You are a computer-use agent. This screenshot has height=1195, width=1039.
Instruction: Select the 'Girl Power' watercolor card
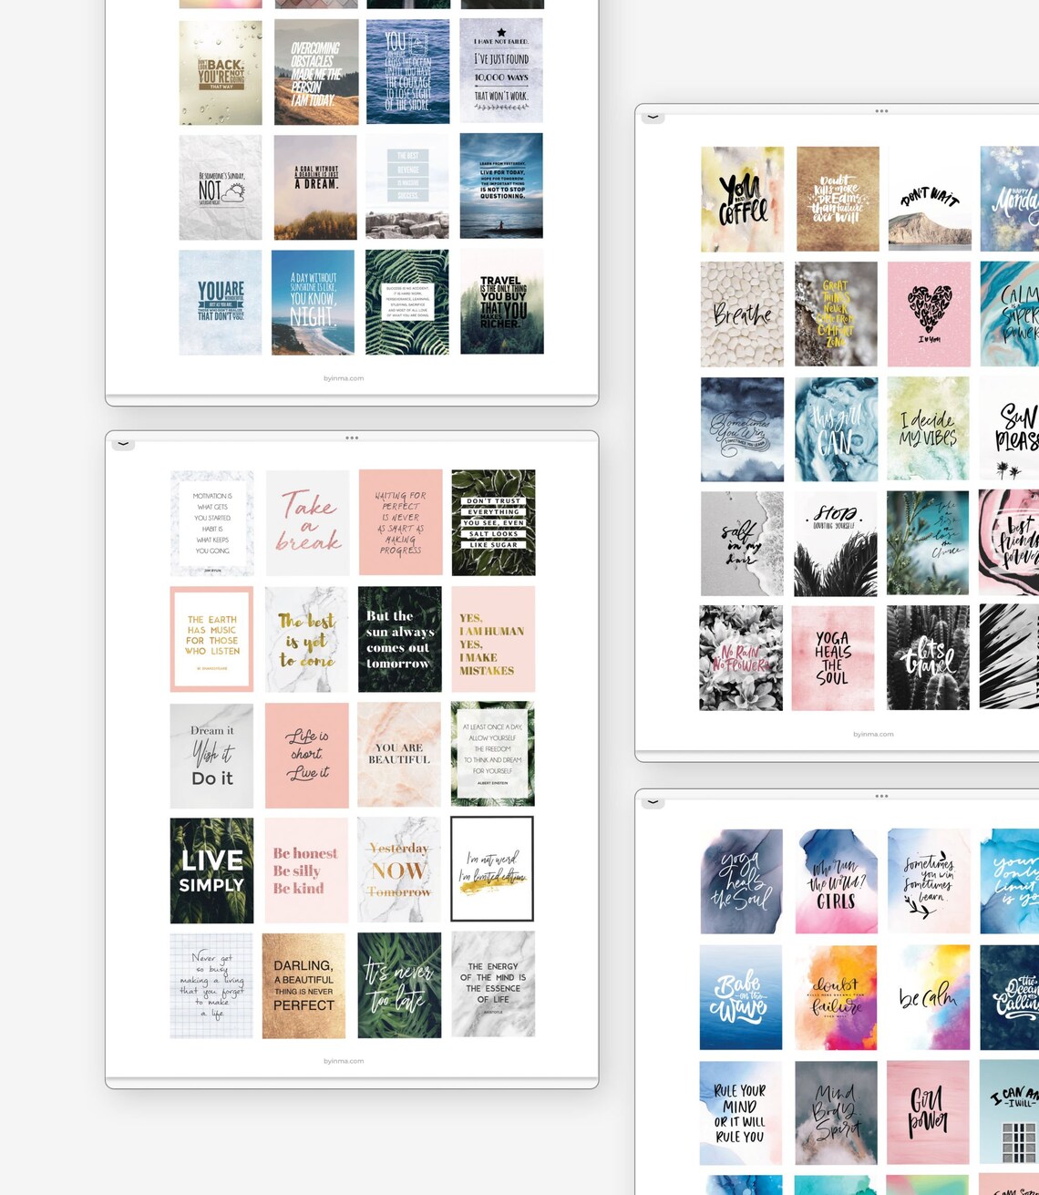pos(929,1110)
